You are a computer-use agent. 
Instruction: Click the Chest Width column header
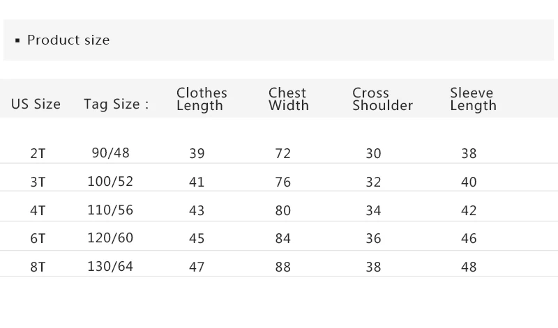288,99
